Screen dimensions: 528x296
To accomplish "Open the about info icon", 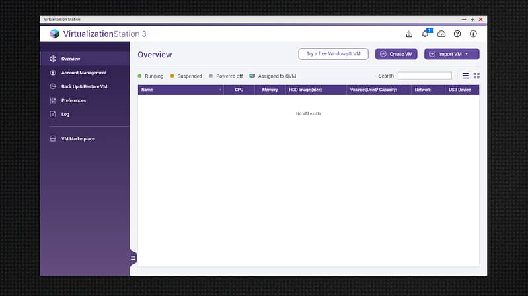I will click(x=473, y=34).
